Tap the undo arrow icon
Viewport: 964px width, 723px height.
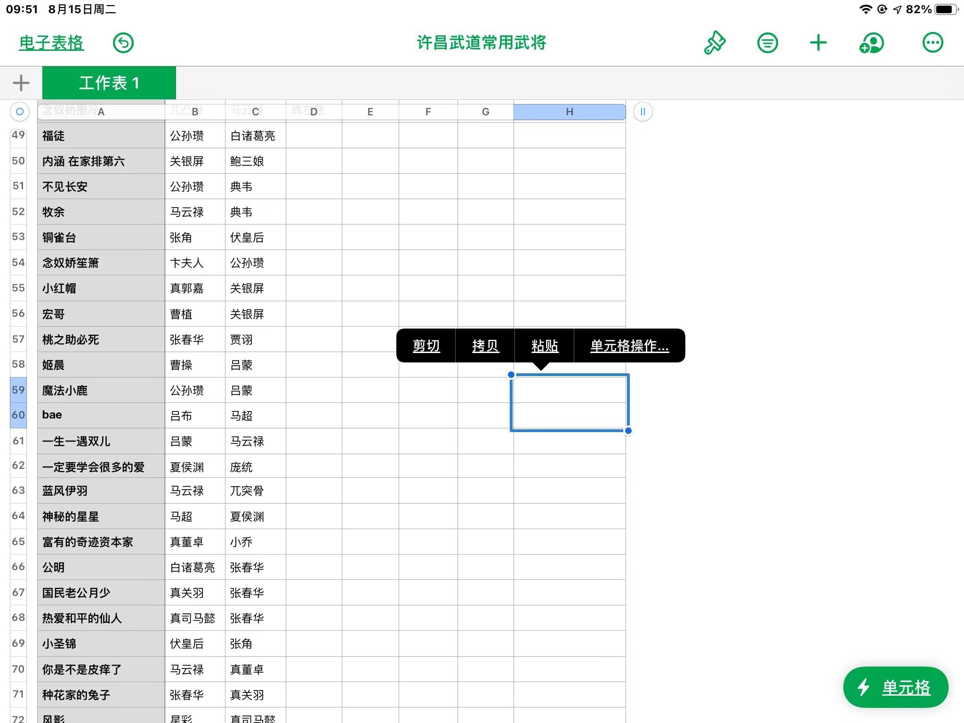coord(123,43)
